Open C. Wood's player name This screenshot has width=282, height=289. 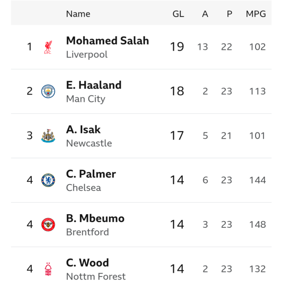pyautogui.click(x=87, y=263)
